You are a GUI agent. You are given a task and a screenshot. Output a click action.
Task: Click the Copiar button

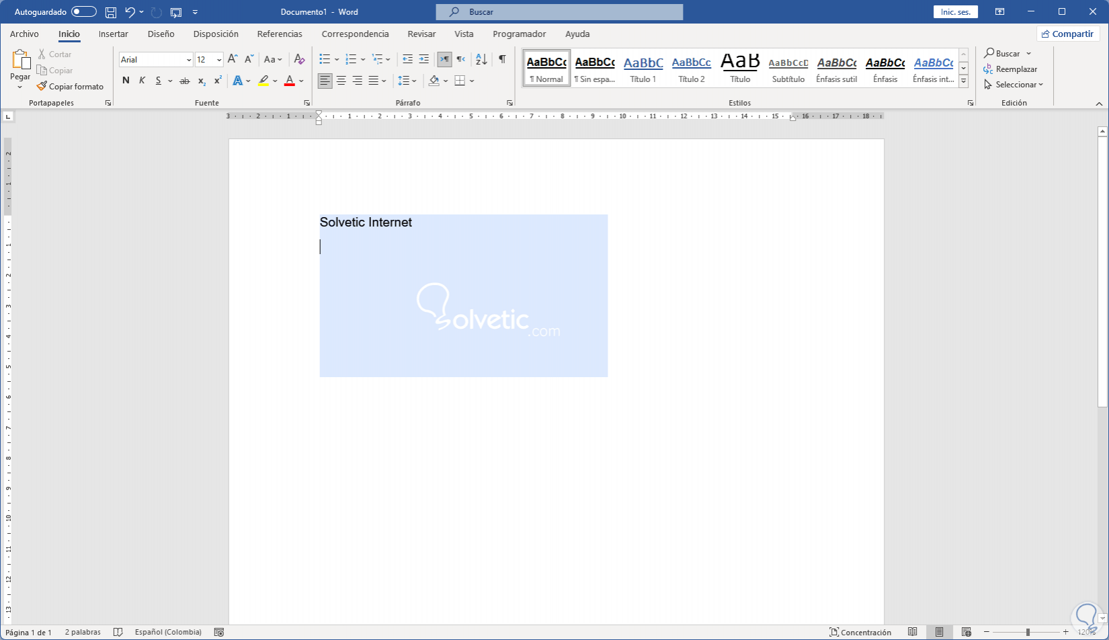tap(55, 71)
